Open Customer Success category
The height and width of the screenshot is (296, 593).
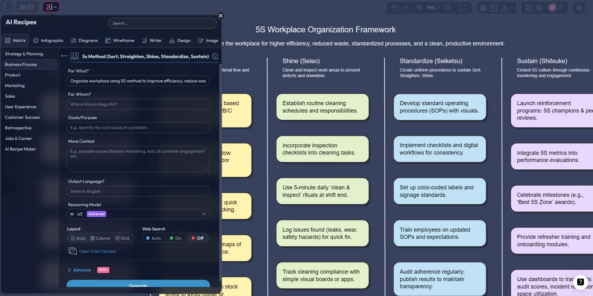[22, 117]
